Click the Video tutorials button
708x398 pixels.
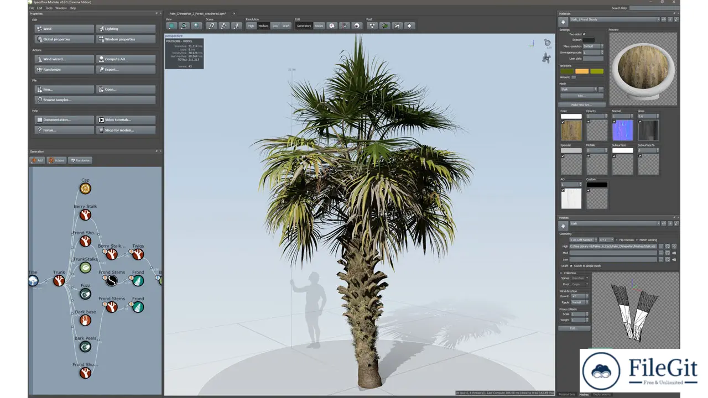tap(126, 120)
